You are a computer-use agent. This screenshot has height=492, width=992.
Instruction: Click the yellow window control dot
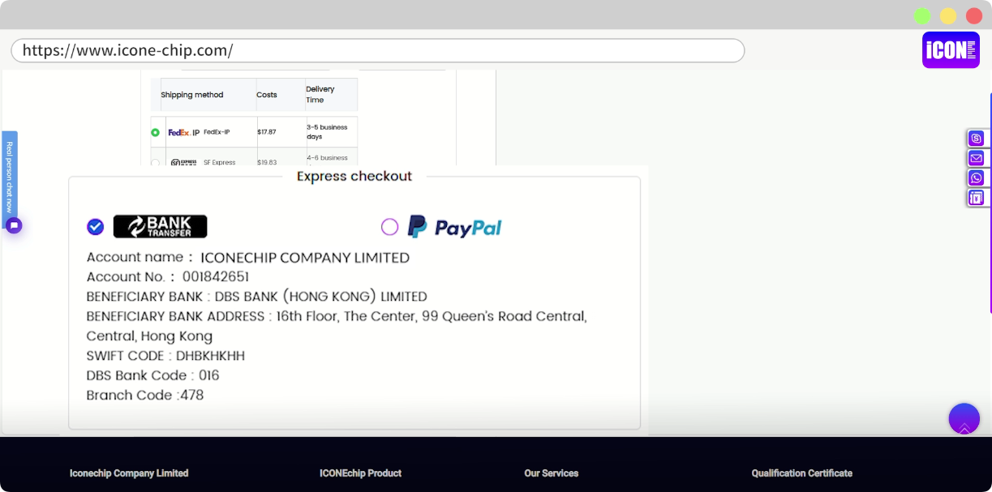point(948,16)
